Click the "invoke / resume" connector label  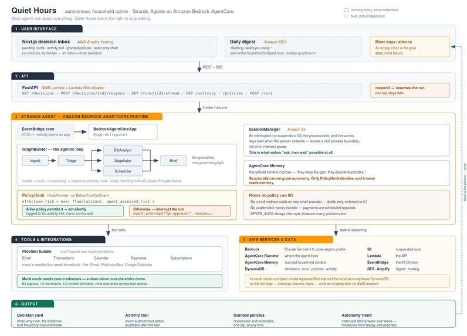pyautogui.click(x=215, y=107)
